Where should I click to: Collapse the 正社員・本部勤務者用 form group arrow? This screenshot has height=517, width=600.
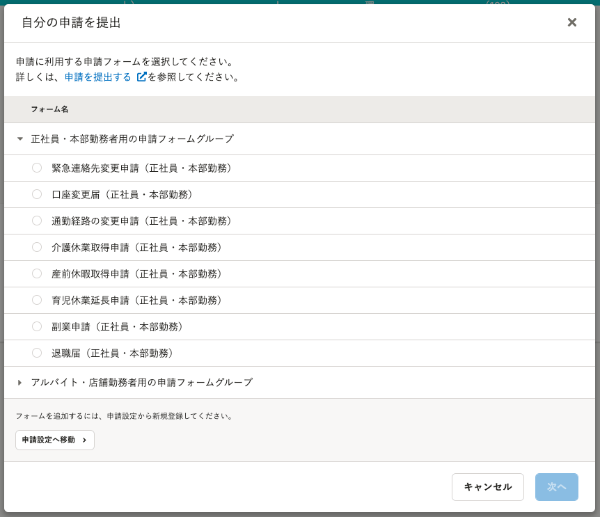coord(20,139)
